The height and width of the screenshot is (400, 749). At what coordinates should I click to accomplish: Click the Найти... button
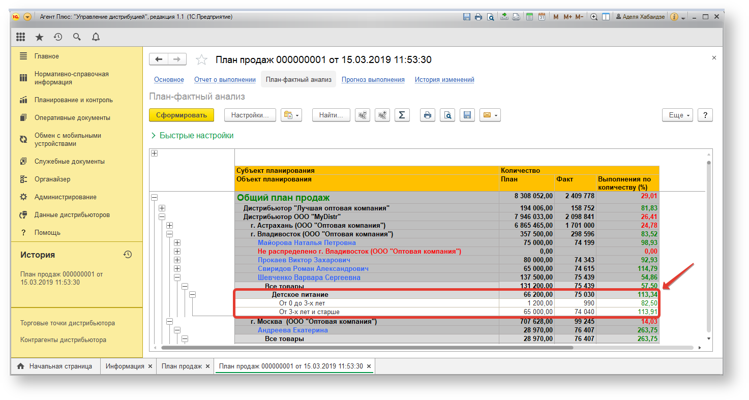click(x=331, y=115)
